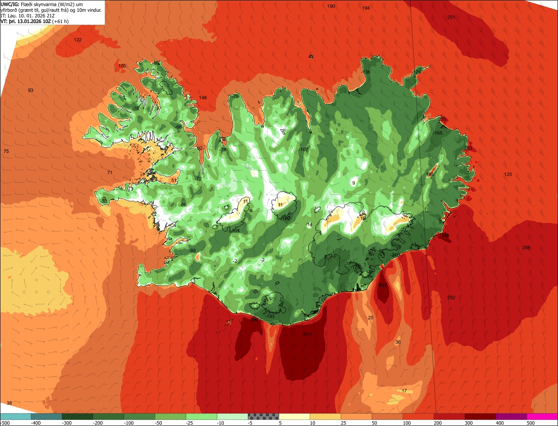
Task: Click the light green -25 legend swatch
Action: click(201, 416)
